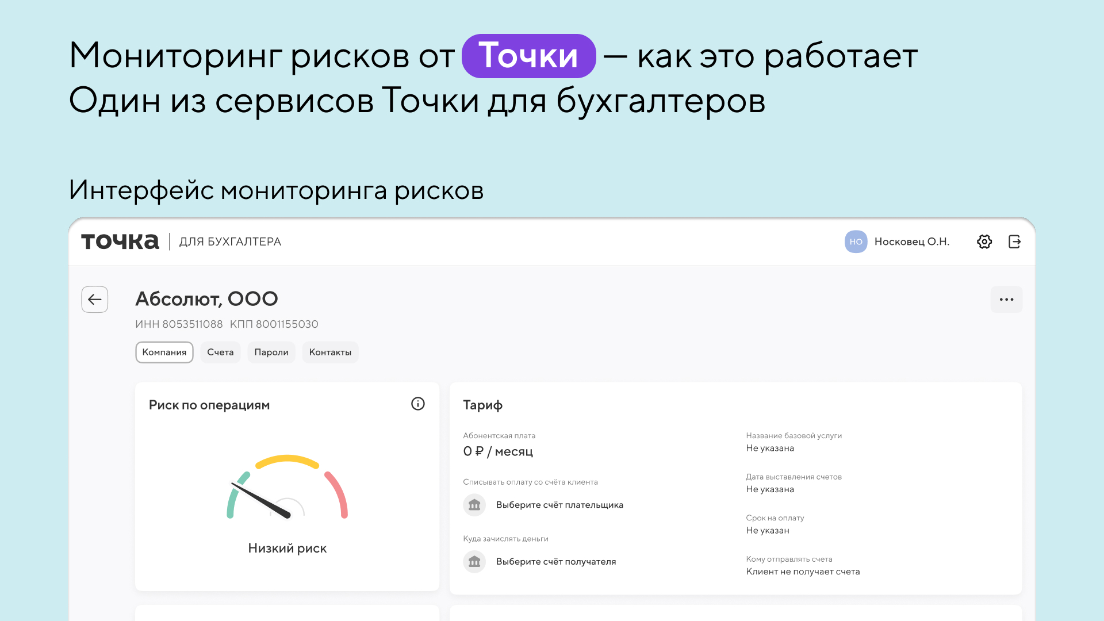Viewport: 1104px width, 621px height.
Task: Click user name Носковец О.Н.
Action: [911, 241]
